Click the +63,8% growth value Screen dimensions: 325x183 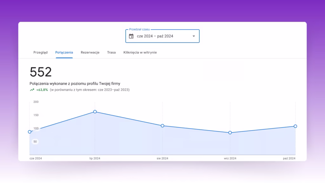point(42,90)
